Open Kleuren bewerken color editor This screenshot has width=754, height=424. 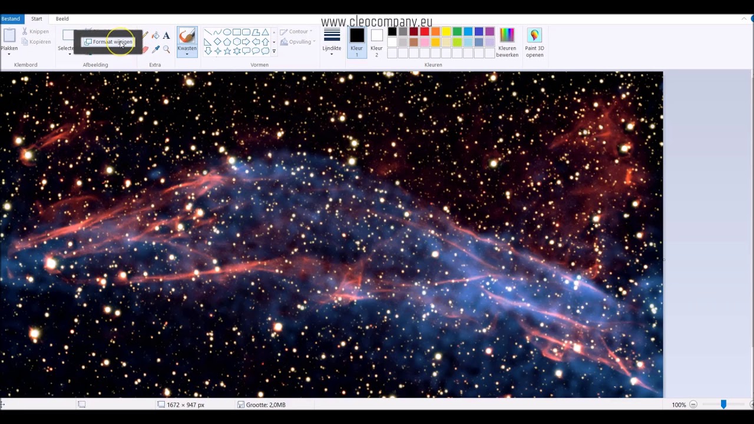point(507,42)
